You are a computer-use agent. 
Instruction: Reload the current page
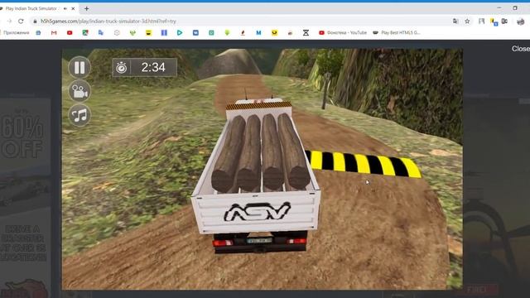pos(21,21)
